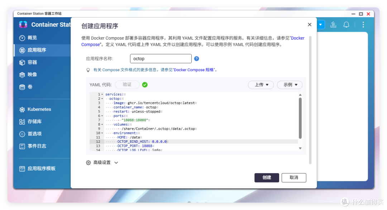Click the blue help question-mark icon
This screenshot has height=210, width=387.
click(x=196, y=59)
